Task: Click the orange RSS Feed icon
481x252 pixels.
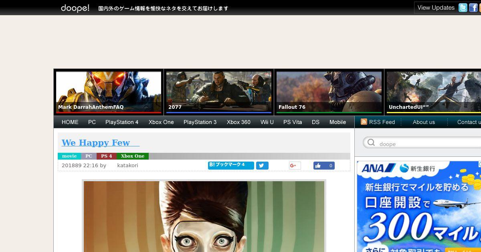Action: 364,122
